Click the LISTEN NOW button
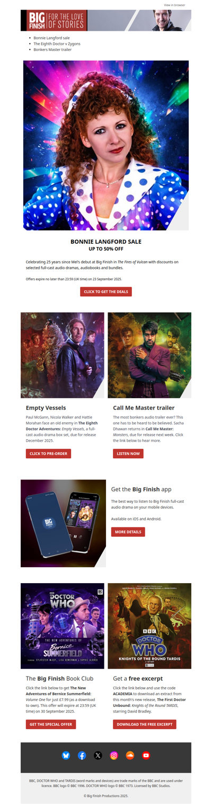This screenshot has width=212, height=804. tap(128, 454)
